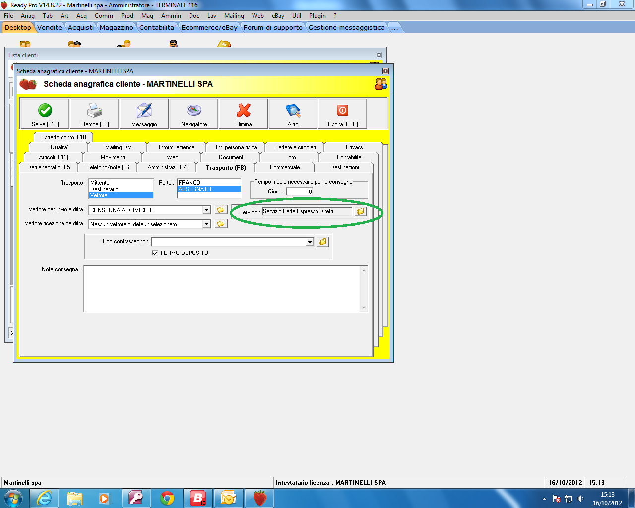Switch to Destinazioni tab
Viewport: 635px width, 508px height.
click(345, 167)
